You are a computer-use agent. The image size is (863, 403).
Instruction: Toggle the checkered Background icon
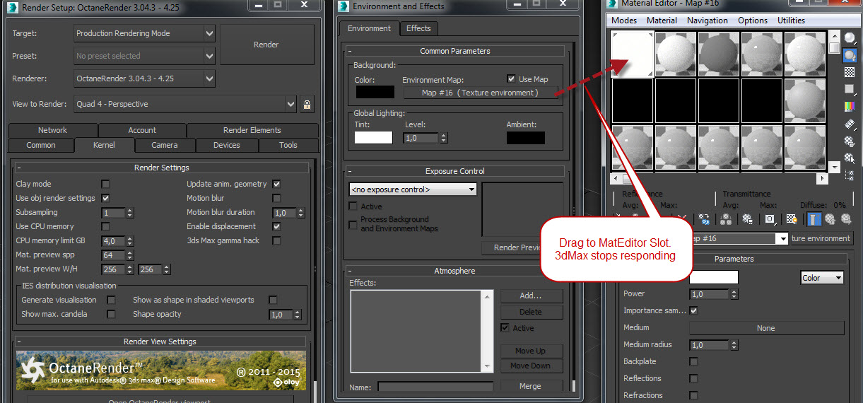click(850, 72)
